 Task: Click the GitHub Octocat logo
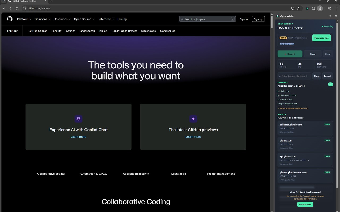10,19
